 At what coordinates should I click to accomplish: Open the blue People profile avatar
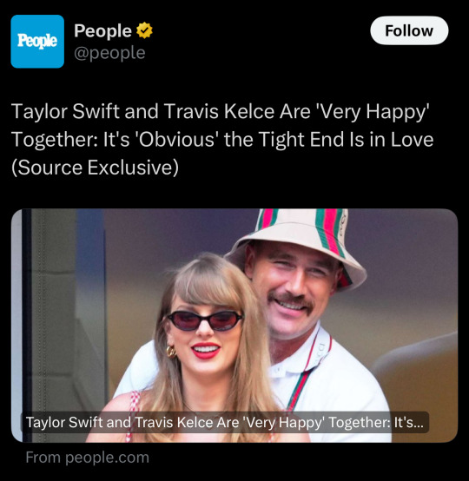coord(37,42)
